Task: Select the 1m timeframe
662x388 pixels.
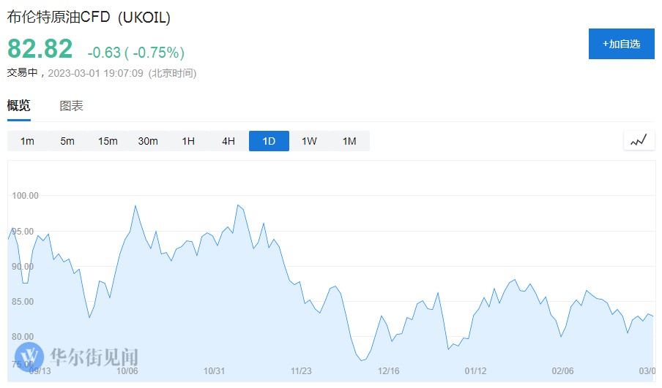Action: tap(27, 141)
